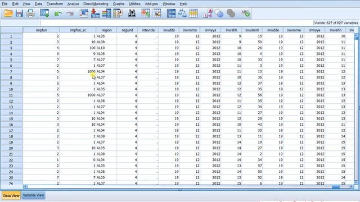Click impfun_rc value 0 in row 22
Viewport: 360px width, 202px height.
point(78,160)
